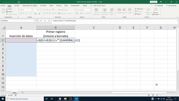Open the Archivo menu
The width and height of the screenshot is (179, 101).
(3, 6)
